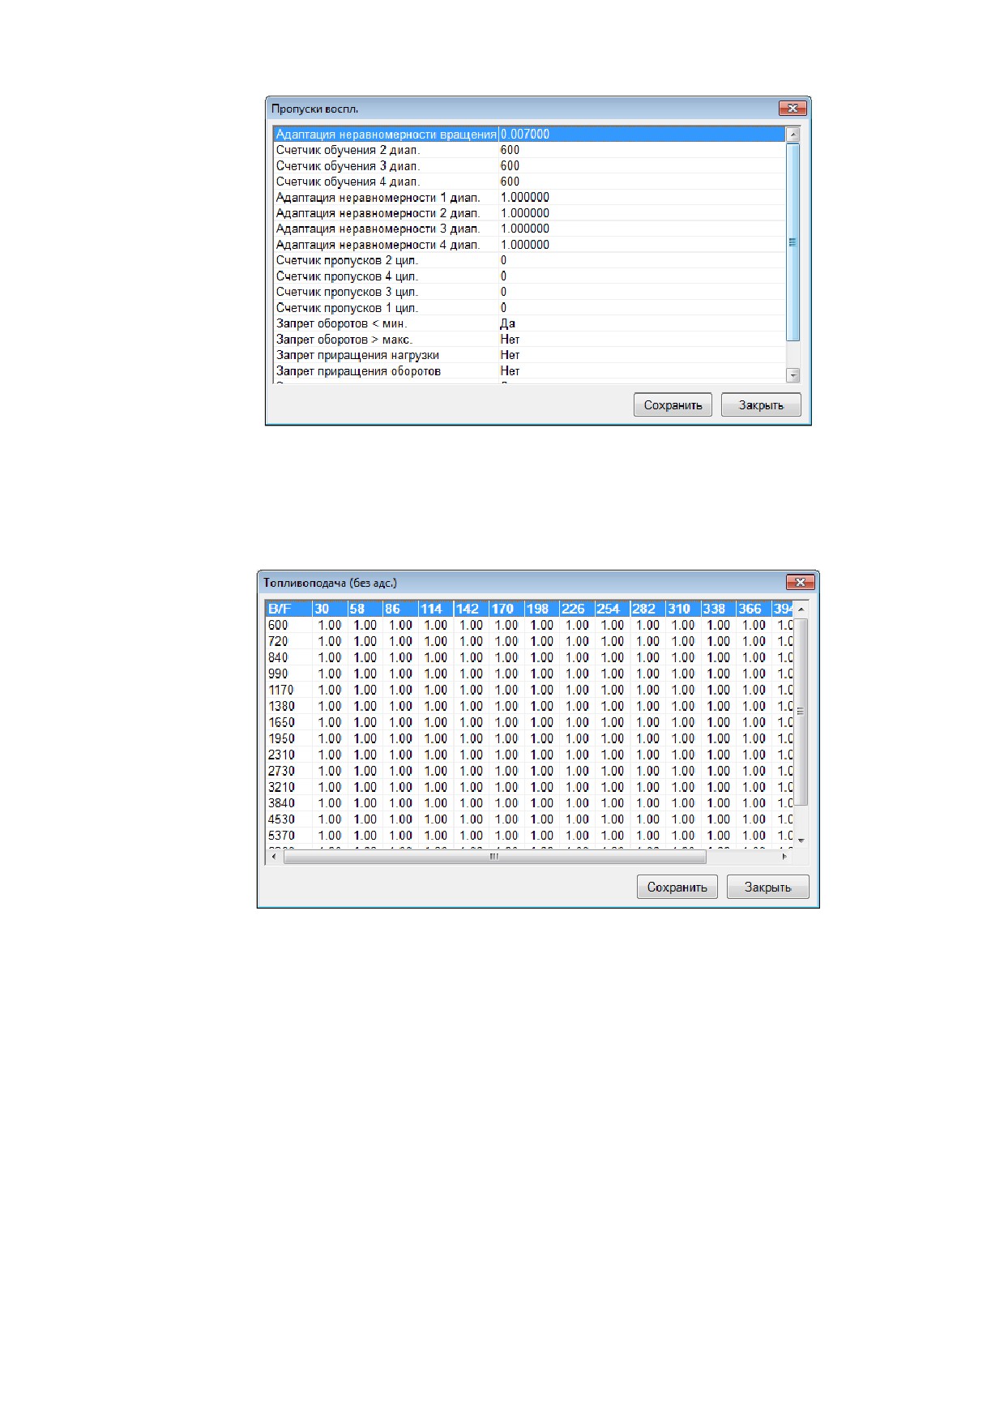Image resolution: width=1004 pixels, height=1420 pixels.
Task: Select row Адаптация неравномерности 3 диап.
Action: [529, 229]
